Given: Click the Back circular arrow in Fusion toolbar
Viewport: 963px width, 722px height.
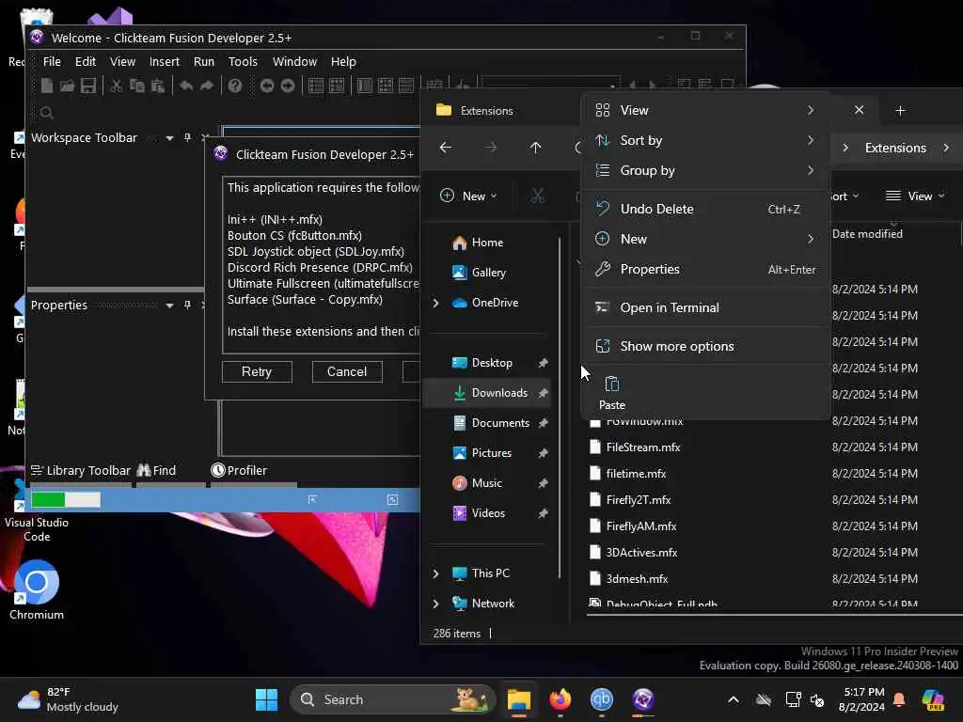Looking at the screenshot, I should point(266,86).
